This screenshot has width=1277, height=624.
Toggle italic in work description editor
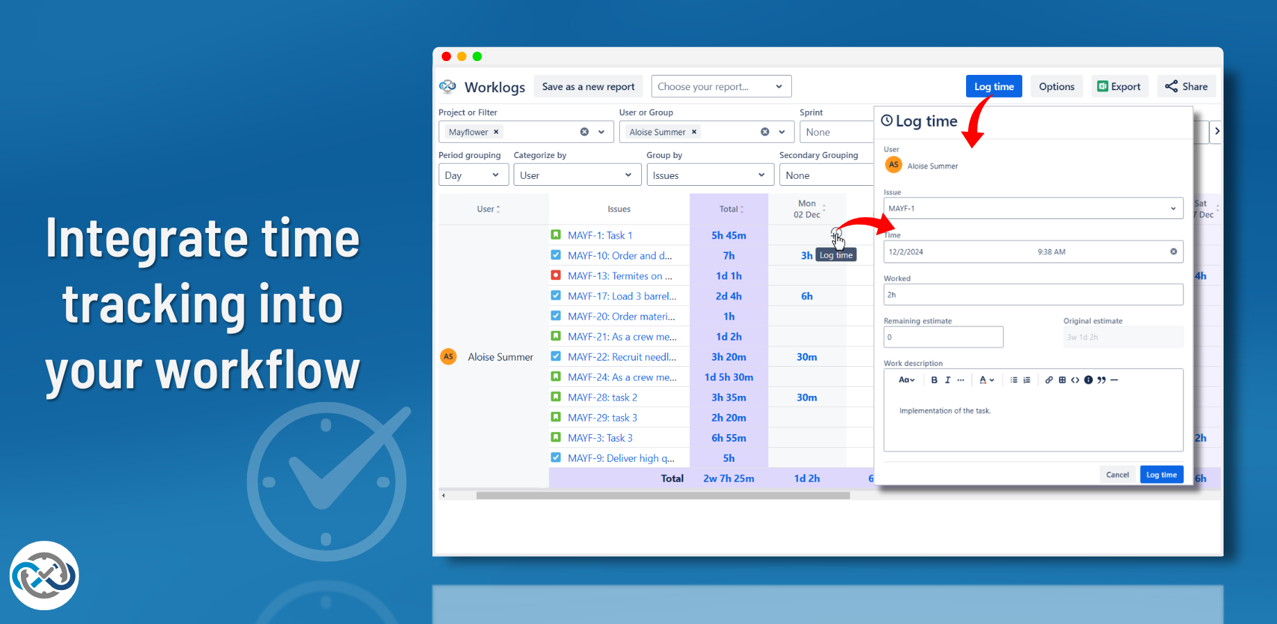pyautogui.click(x=947, y=380)
